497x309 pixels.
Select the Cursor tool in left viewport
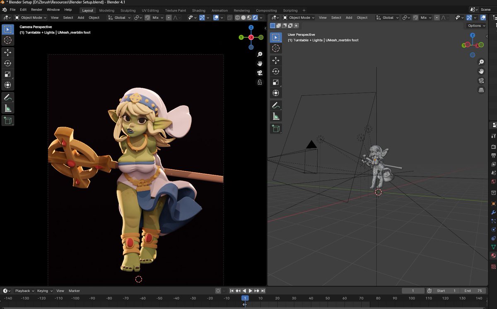pyautogui.click(x=7, y=40)
